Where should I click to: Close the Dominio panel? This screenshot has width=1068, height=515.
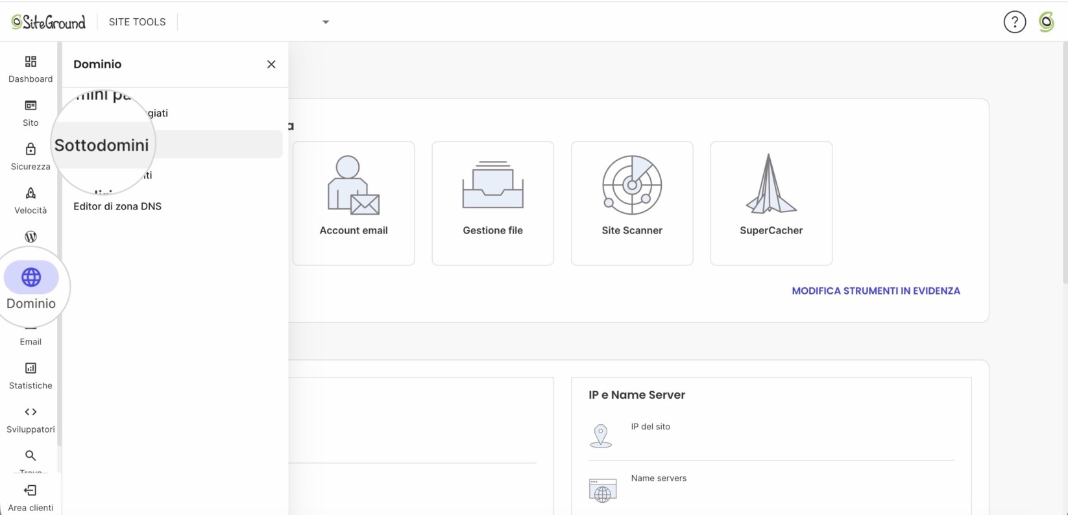(271, 64)
